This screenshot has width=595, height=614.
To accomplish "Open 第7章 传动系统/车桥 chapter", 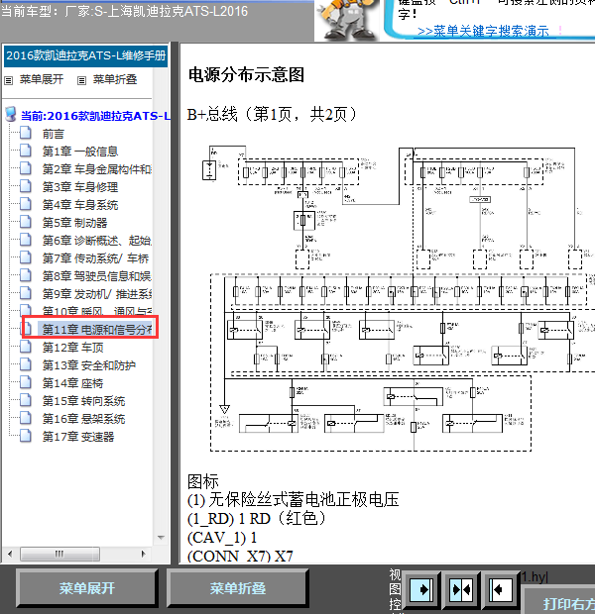I will click(95, 258).
